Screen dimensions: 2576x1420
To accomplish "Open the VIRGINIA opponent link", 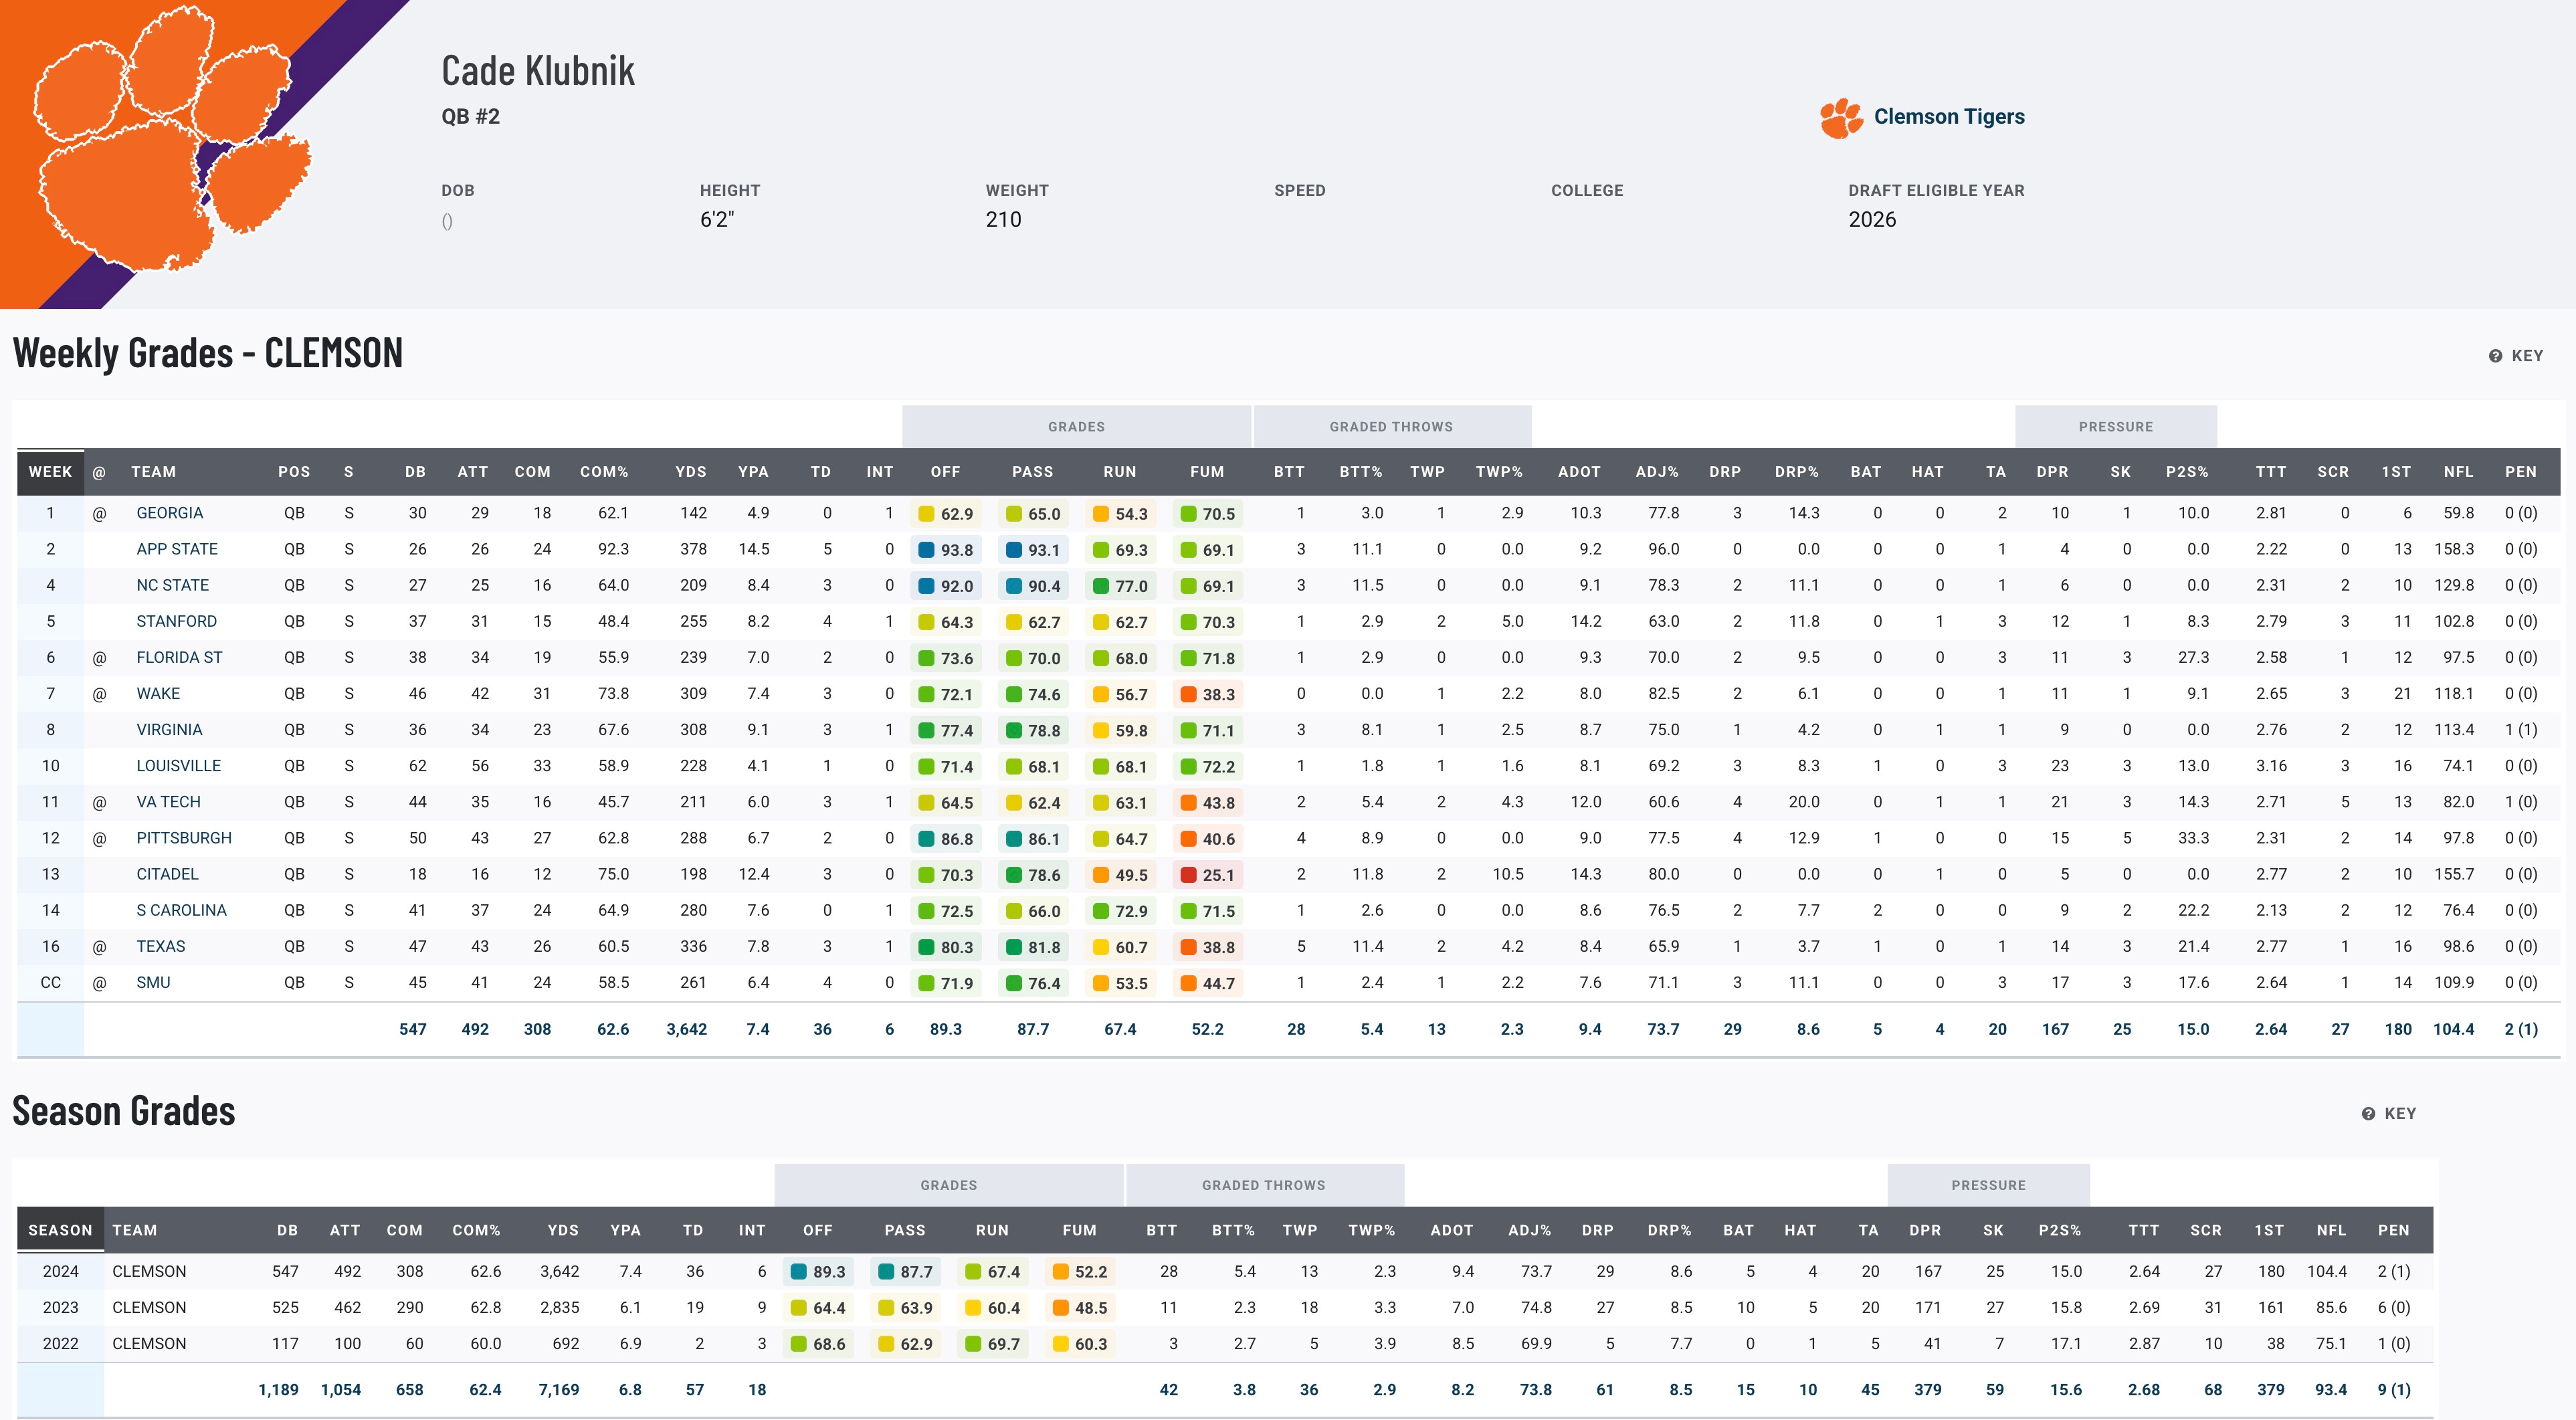I will point(169,729).
